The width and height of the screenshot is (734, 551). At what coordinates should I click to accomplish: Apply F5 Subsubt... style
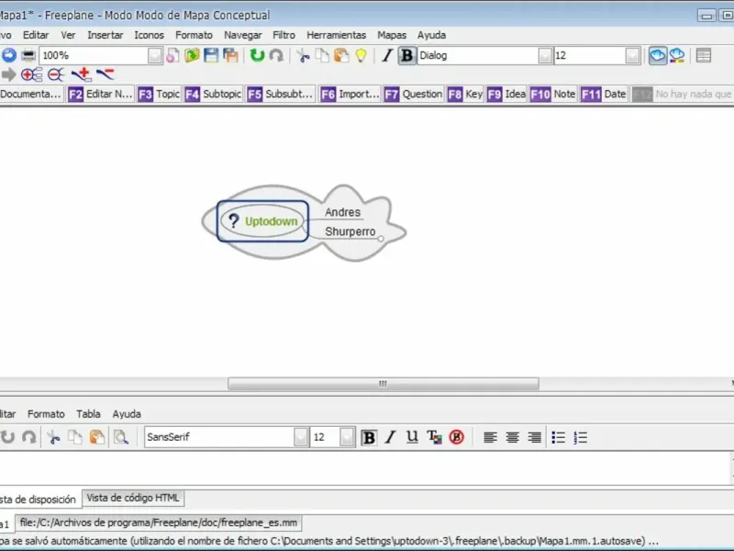[280, 95]
